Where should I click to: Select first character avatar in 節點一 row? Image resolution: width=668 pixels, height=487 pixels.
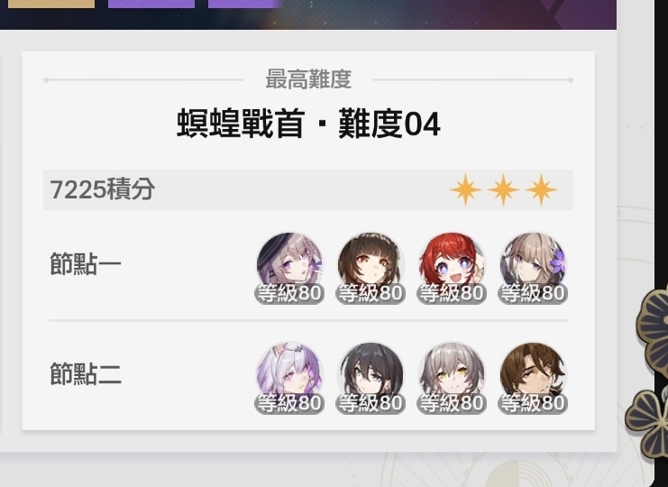289,265
